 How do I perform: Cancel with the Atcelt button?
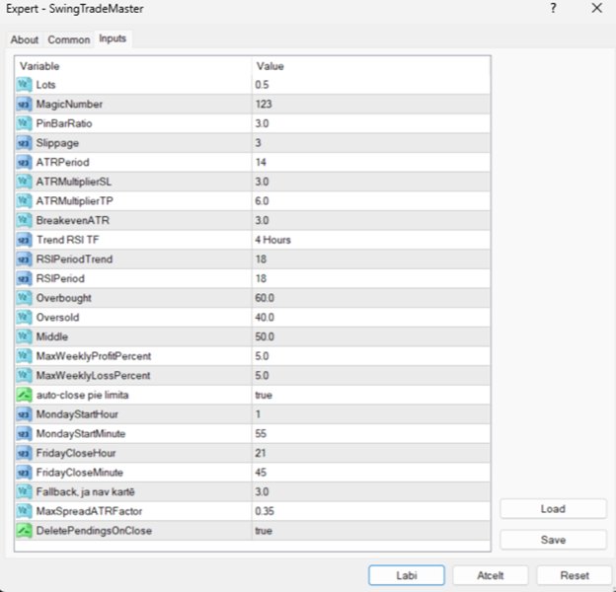(491, 575)
